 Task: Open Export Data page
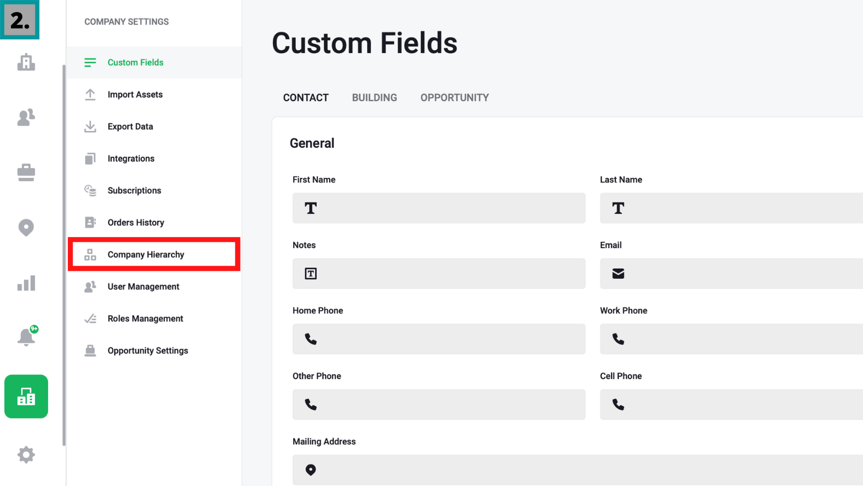130,127
